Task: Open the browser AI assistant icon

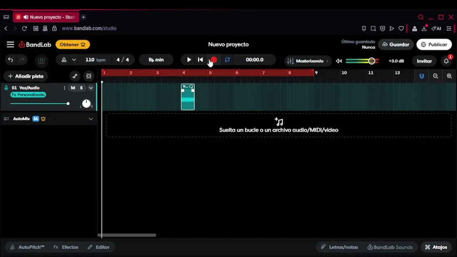Action: point(436,28)
